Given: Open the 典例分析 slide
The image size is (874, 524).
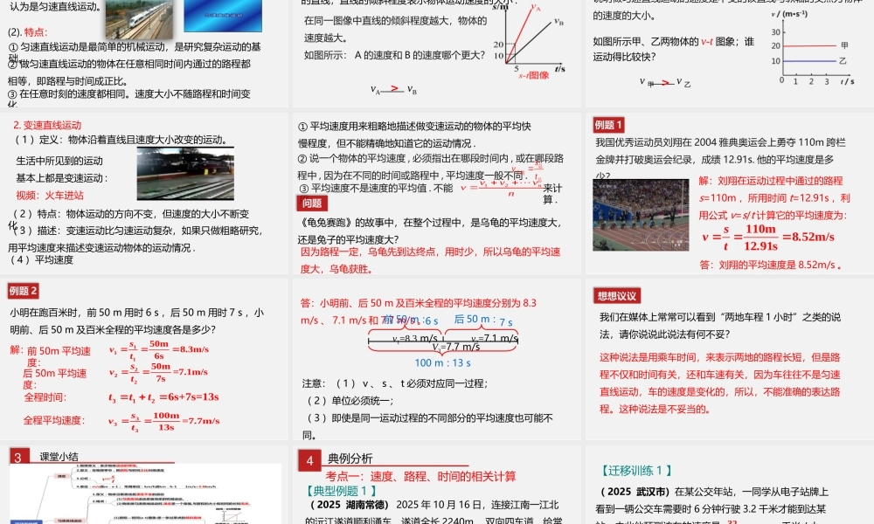Looking at the screenshot, I should (x=437, y=485).
